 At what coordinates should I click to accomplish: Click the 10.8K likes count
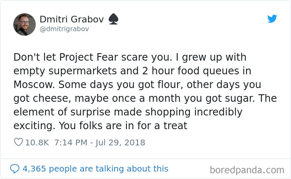[x=37, y=142]
